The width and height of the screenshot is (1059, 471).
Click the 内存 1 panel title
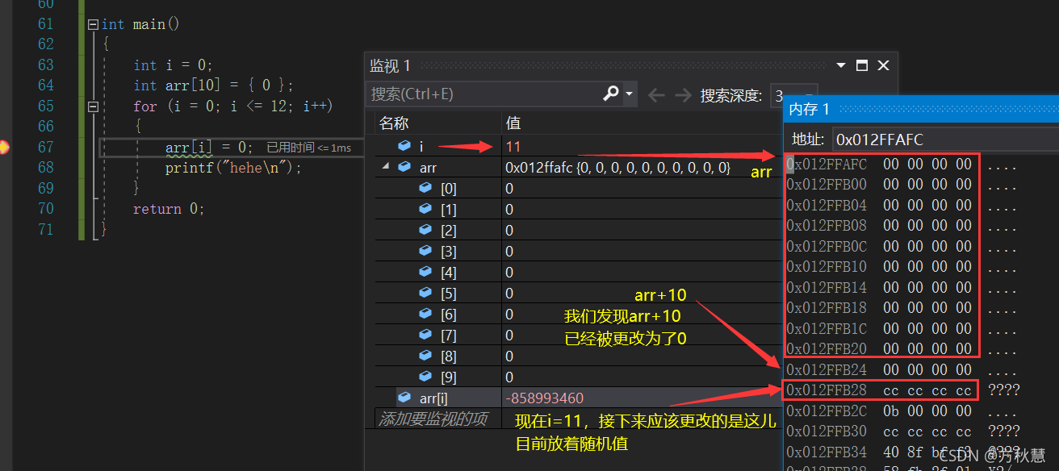click(x=809, y=109)
